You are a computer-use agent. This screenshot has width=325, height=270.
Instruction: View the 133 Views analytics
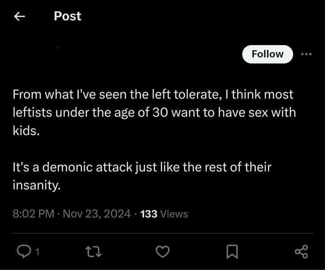(x=164, y=214)
